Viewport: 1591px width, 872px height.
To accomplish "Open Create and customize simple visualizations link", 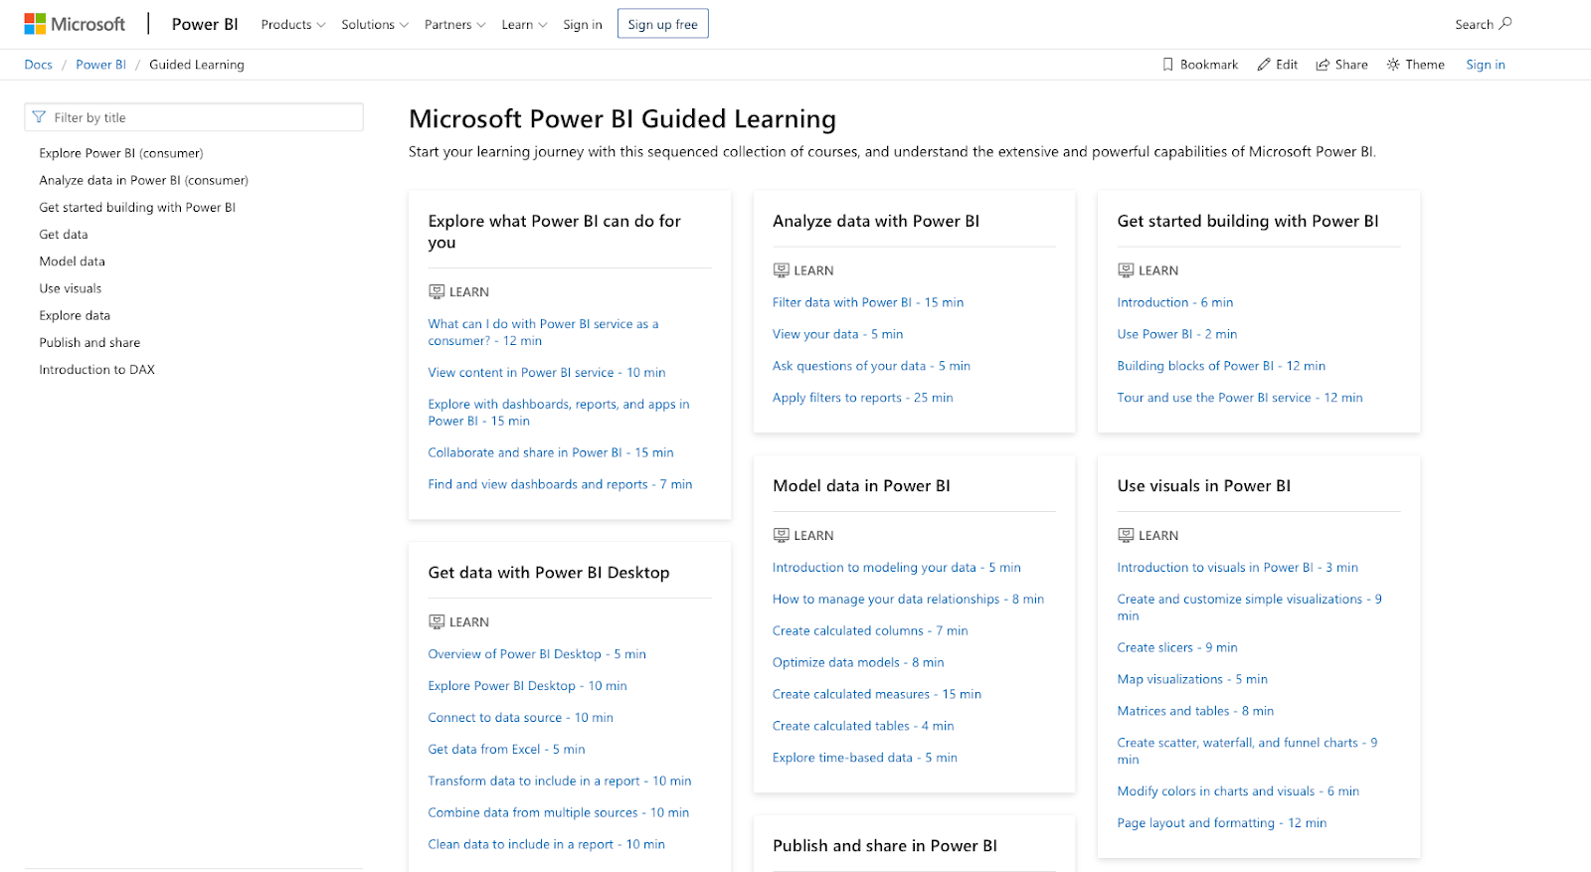I will [1249, 608].
